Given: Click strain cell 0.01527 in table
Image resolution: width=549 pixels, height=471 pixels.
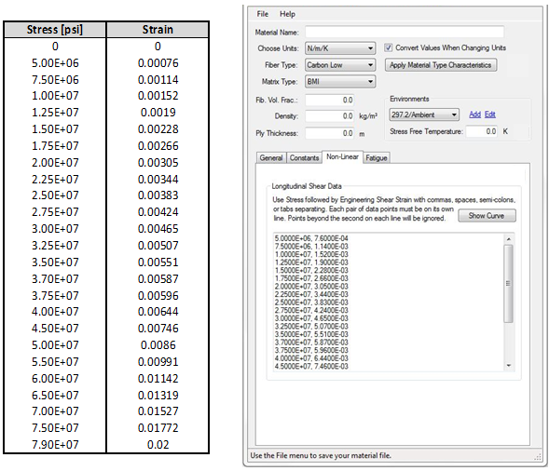Looking at the screenshot, I should click(158, 411).
